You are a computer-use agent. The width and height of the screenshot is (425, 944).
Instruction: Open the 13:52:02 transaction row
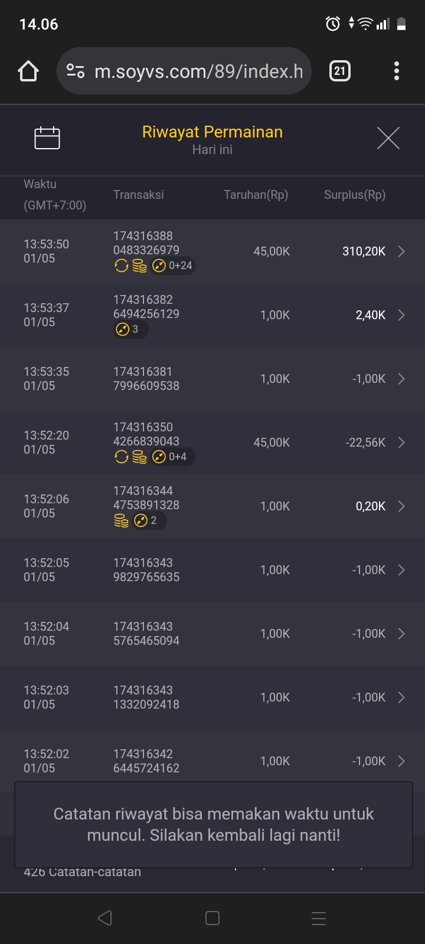coord(212,761)
